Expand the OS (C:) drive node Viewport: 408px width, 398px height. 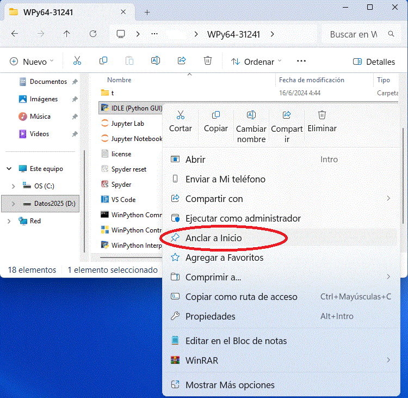pyautogui.click(x=13, y=186)
